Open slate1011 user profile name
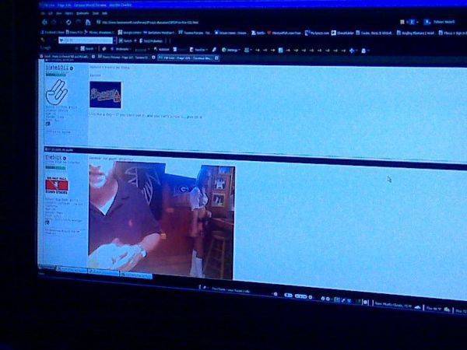Viewport: 467px width, 350px height. coord(57,68)
